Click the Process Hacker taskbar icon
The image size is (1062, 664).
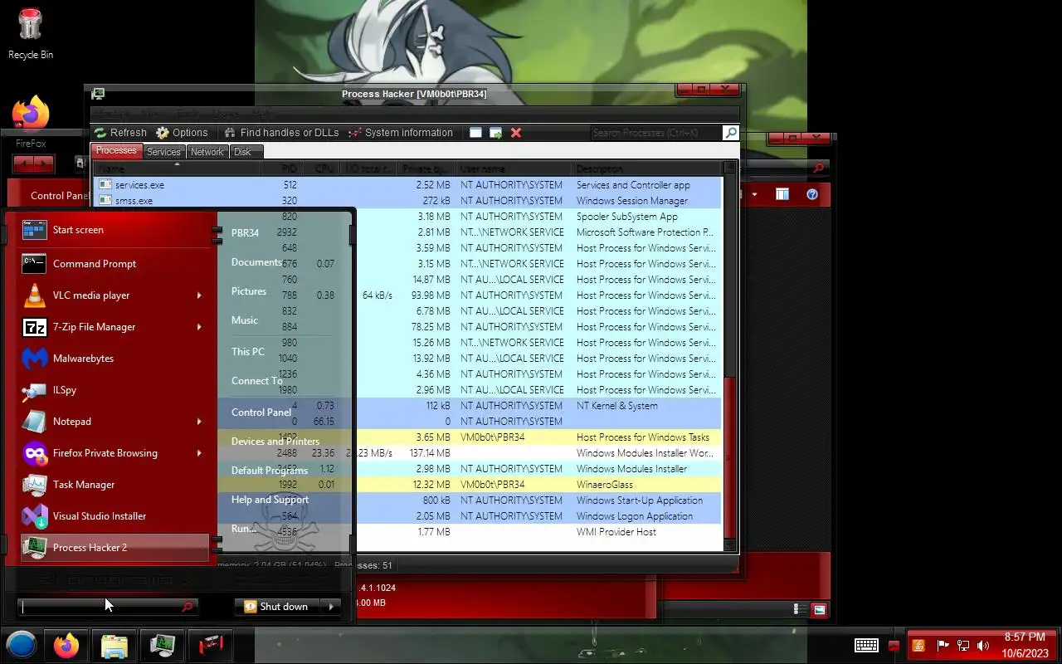pyautogui.click(x=162, y=645)
